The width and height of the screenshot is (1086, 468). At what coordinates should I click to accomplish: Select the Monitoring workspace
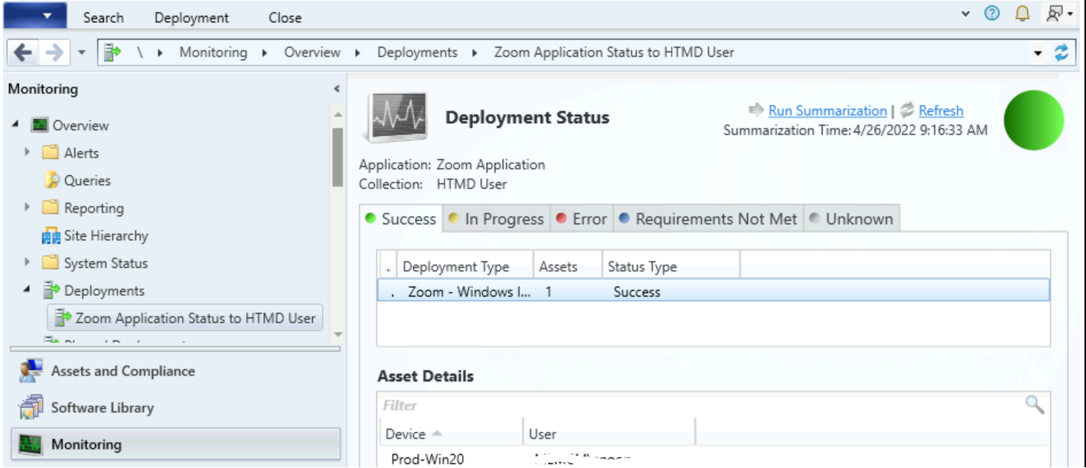86,445
